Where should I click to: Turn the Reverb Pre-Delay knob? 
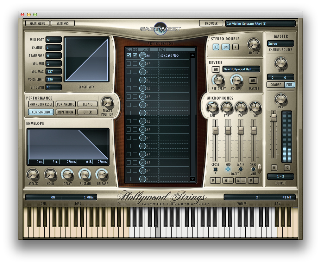[218, 80]
